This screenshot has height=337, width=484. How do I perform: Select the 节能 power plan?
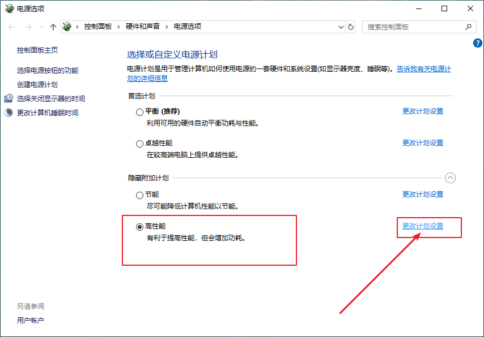click(139, 194)
